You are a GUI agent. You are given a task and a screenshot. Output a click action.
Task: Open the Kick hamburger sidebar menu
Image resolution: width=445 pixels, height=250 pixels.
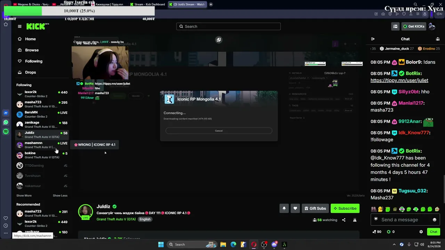[x=20, y=26]
